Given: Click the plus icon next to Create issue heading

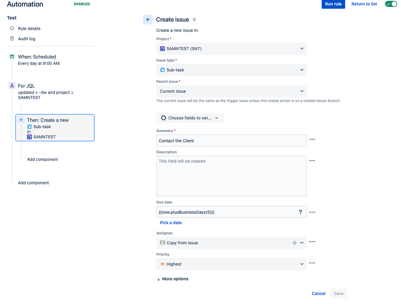Looking at the screenshot, I should 148,19.
